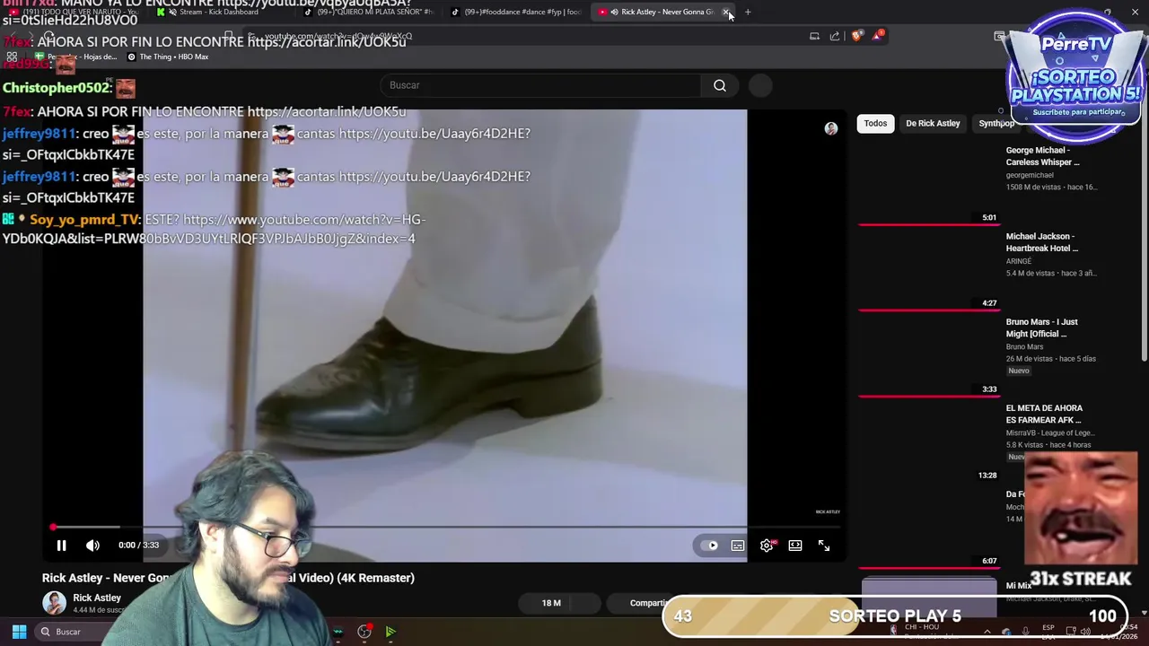Focus the YouTube Buscar search field
This screenshot has height=646, width=1149.
(x=541, y=85)
